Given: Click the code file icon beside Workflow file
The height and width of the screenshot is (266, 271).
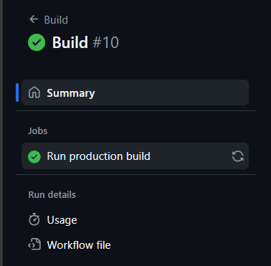Looking at the screenshot, I should (34, 244).
